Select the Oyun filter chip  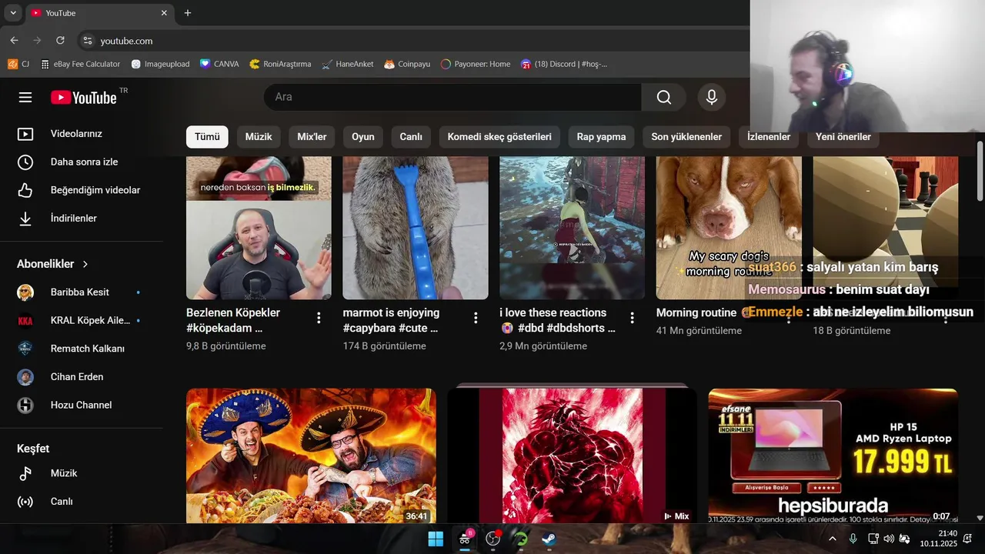click(363, 137)
